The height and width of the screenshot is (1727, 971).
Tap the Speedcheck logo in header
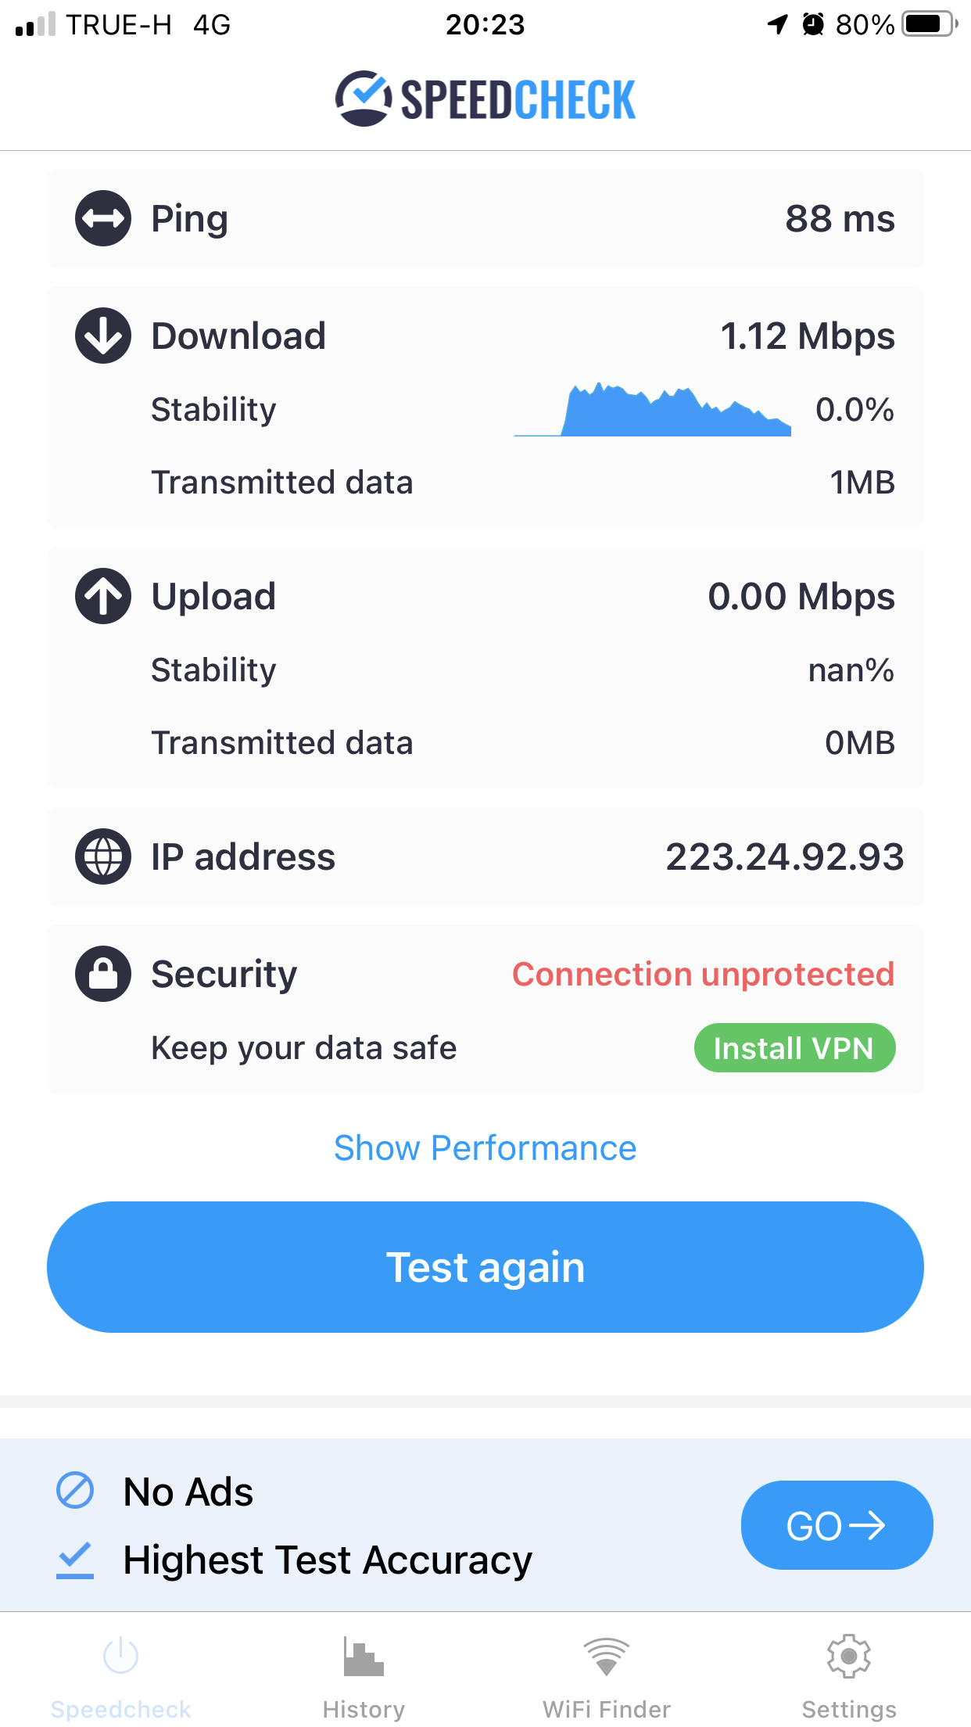[485, 99]
